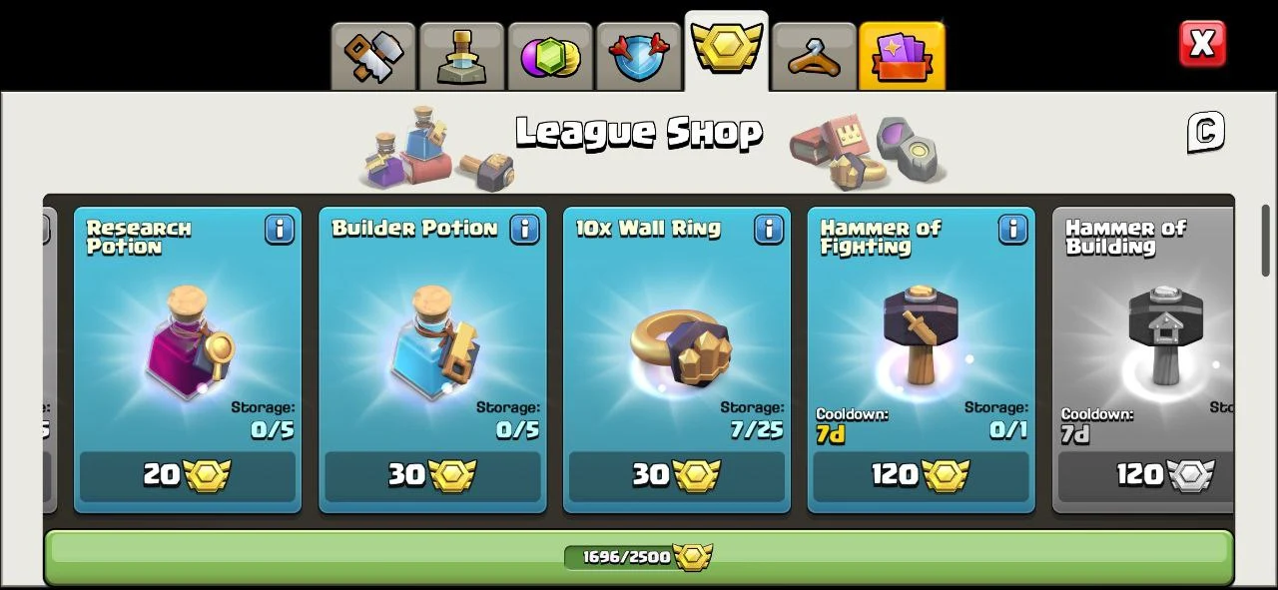This screenshot has height=590, width=1278.
Task: Close the shop with red X
Action: point(1202,44)
